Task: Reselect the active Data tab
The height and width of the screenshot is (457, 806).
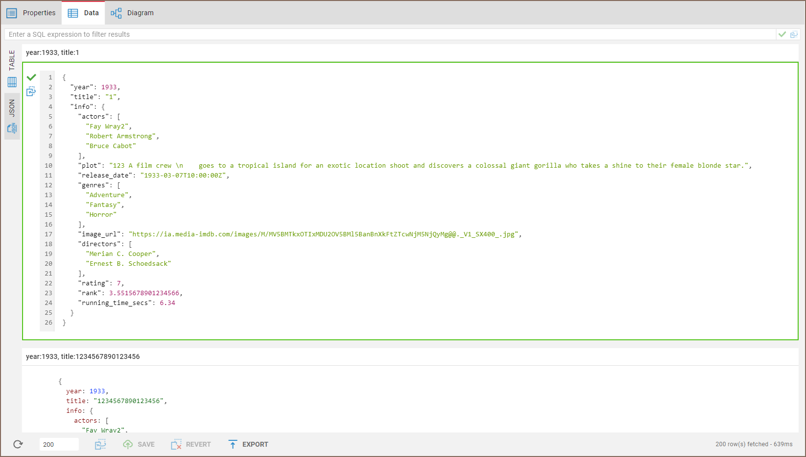Action: tap(83, 13)
